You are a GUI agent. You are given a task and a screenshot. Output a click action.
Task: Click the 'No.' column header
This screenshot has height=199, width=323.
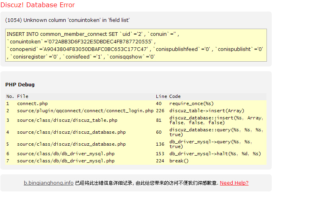click(10, 96)
